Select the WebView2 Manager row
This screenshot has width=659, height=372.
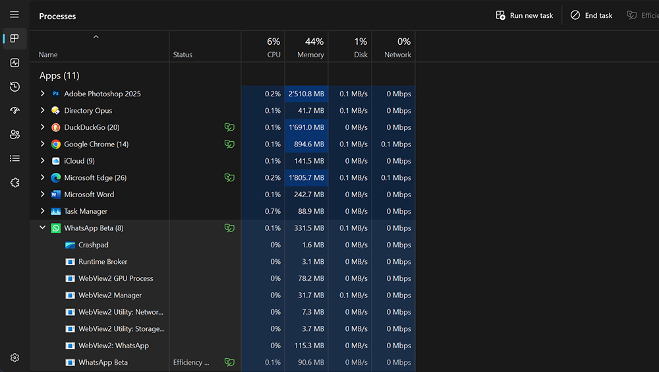coord(222,295)
